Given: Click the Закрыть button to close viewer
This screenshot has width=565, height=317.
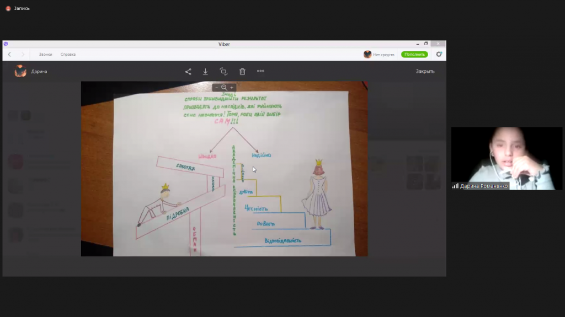Looking at the screenshot, I should [425, 71].
